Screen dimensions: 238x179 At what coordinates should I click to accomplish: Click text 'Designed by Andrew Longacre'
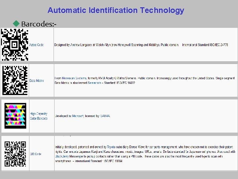click(x=73, y=45)
